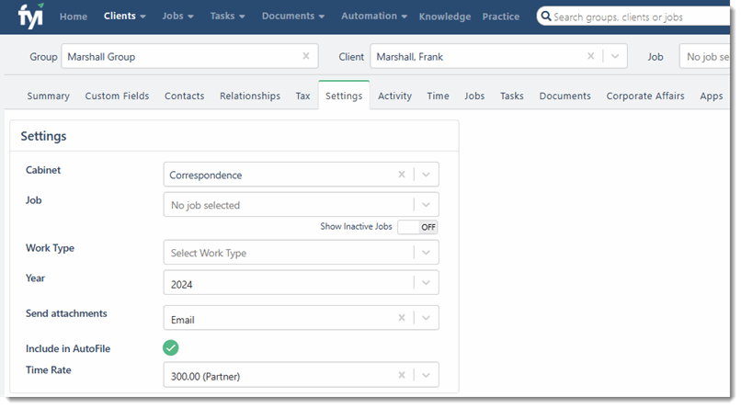
Task: Click the search magnifier icon
Action: [x=546, y=16]
